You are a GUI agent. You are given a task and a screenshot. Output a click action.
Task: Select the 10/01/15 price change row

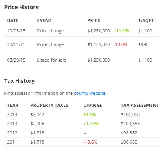(82, 44)
